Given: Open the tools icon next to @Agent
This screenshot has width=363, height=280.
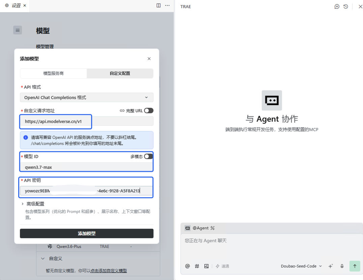Looking at the screenshot, I should tap(213, 228).
